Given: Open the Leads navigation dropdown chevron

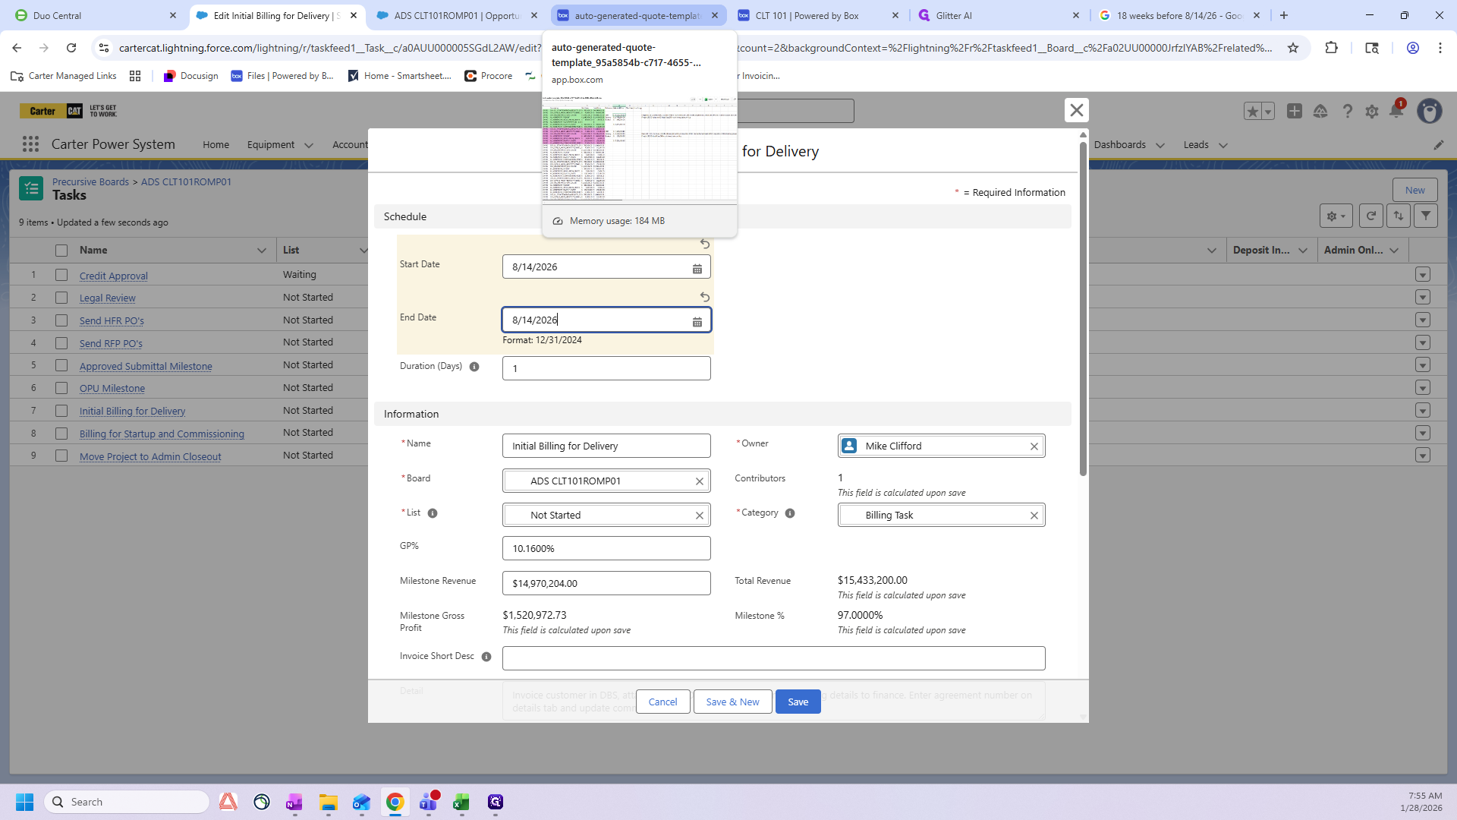Looking at the screenshot, I should (x=1223, y=145).
